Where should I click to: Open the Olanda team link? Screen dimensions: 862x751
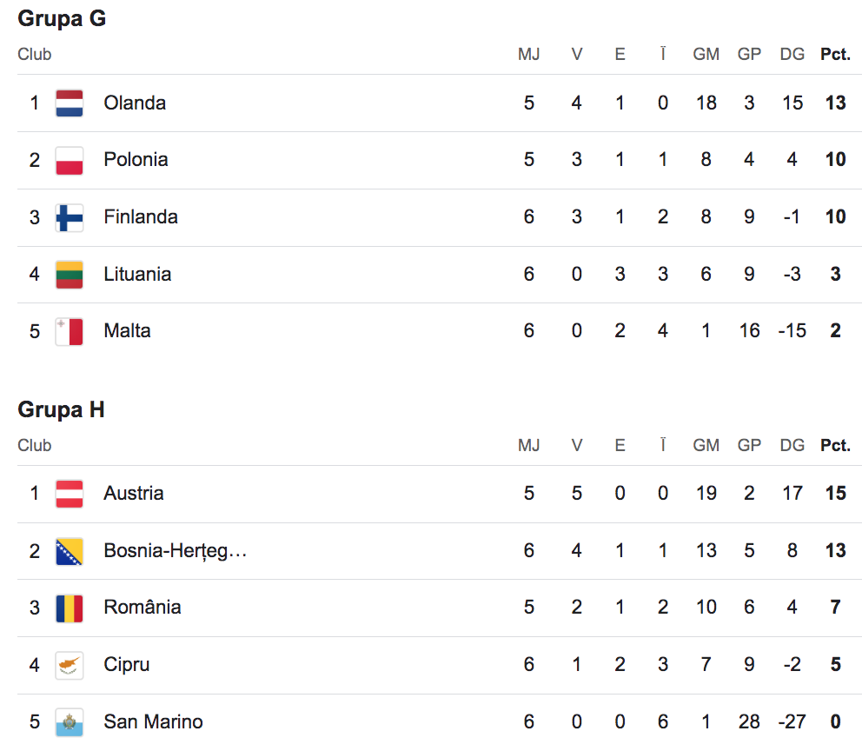click(135, 103)
